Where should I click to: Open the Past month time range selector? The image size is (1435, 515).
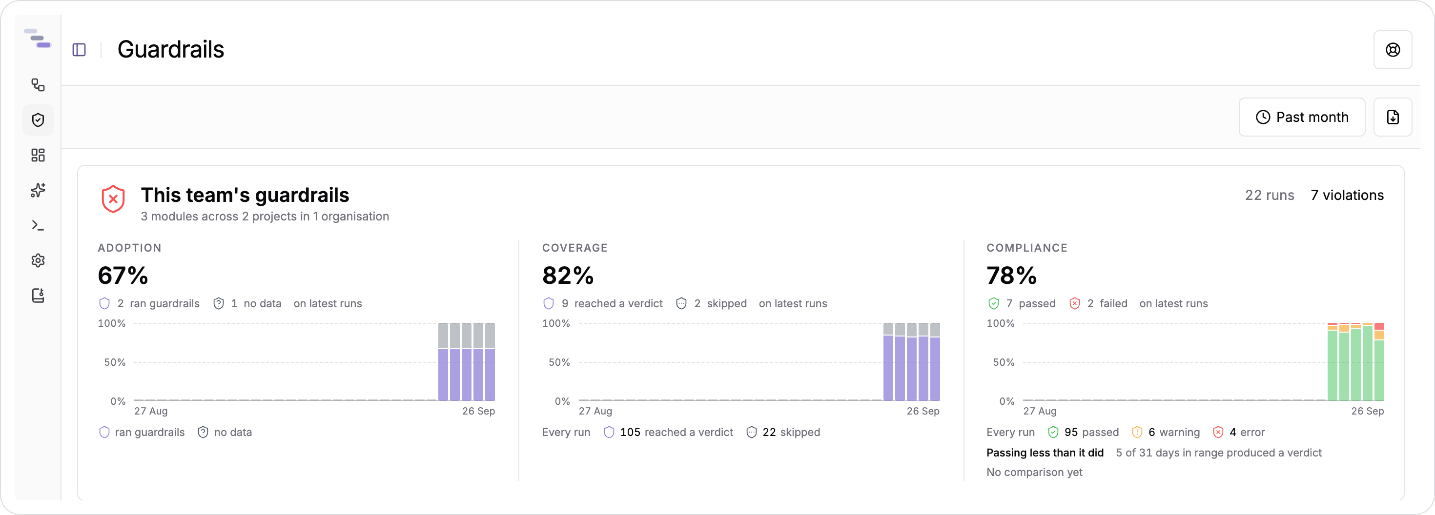1301,117
